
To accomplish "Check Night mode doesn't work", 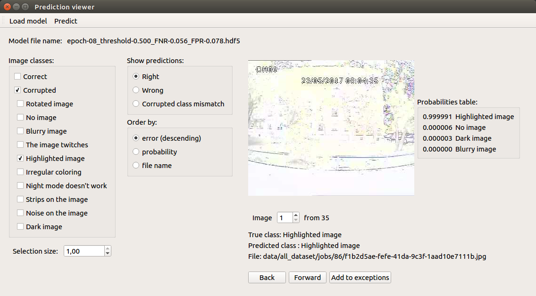I will 20,186.
